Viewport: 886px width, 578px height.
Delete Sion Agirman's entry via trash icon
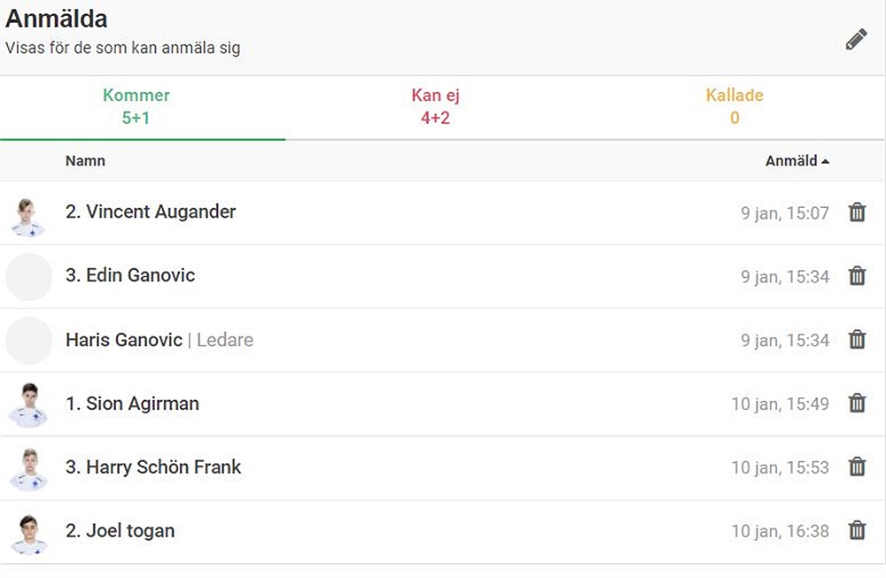tap(857, 403)
